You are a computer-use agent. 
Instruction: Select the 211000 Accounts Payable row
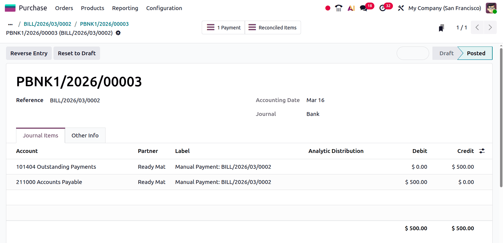pos(249,182)
